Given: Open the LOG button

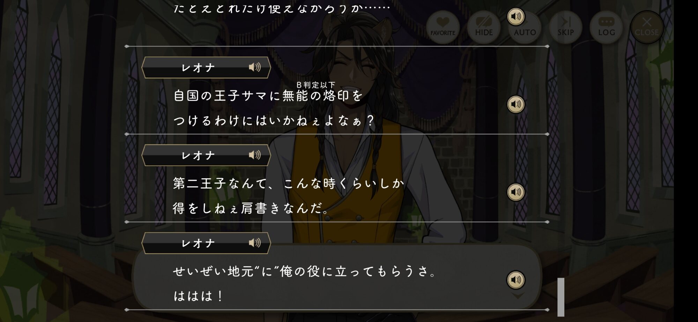Looking at the screenshot, I should [606, 27].
